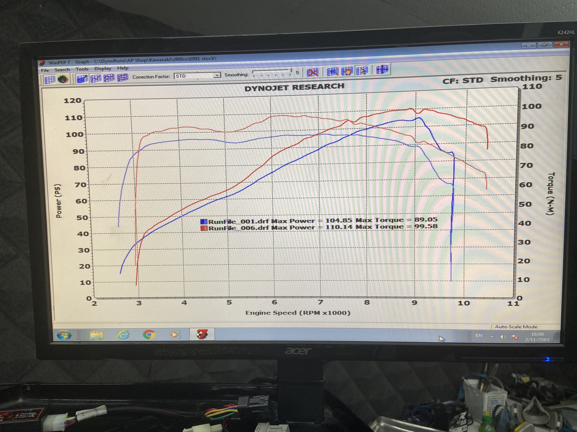577x432 pixels.
Task: Click the fourth multi-line graph type icon
Action: [x=123, y=77]
